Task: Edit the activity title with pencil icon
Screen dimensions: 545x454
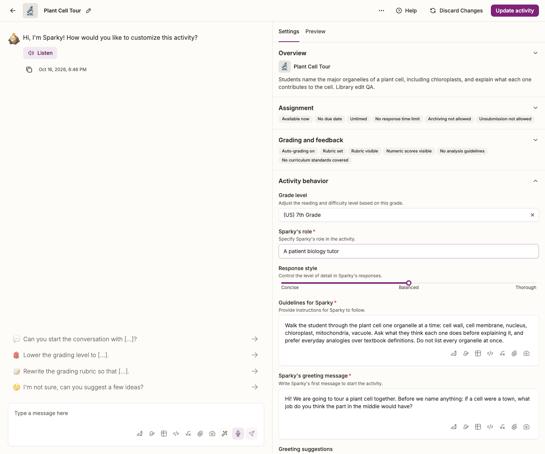Action: pyautogui.click(x=89, y=11)
